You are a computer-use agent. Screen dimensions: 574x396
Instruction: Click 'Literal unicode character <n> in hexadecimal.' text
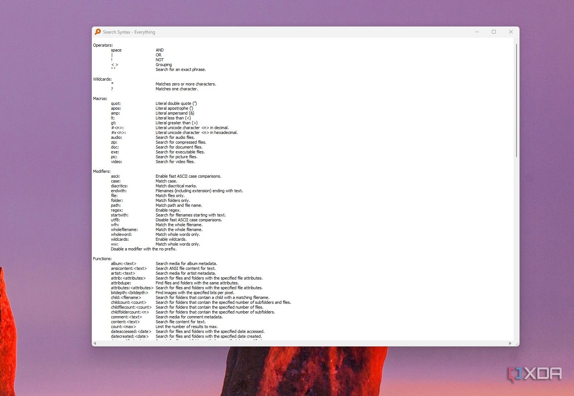point(197,132)
